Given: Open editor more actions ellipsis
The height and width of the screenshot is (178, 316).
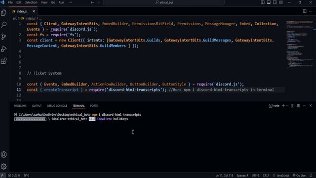Looking at the screenshot, I should 311,11.
